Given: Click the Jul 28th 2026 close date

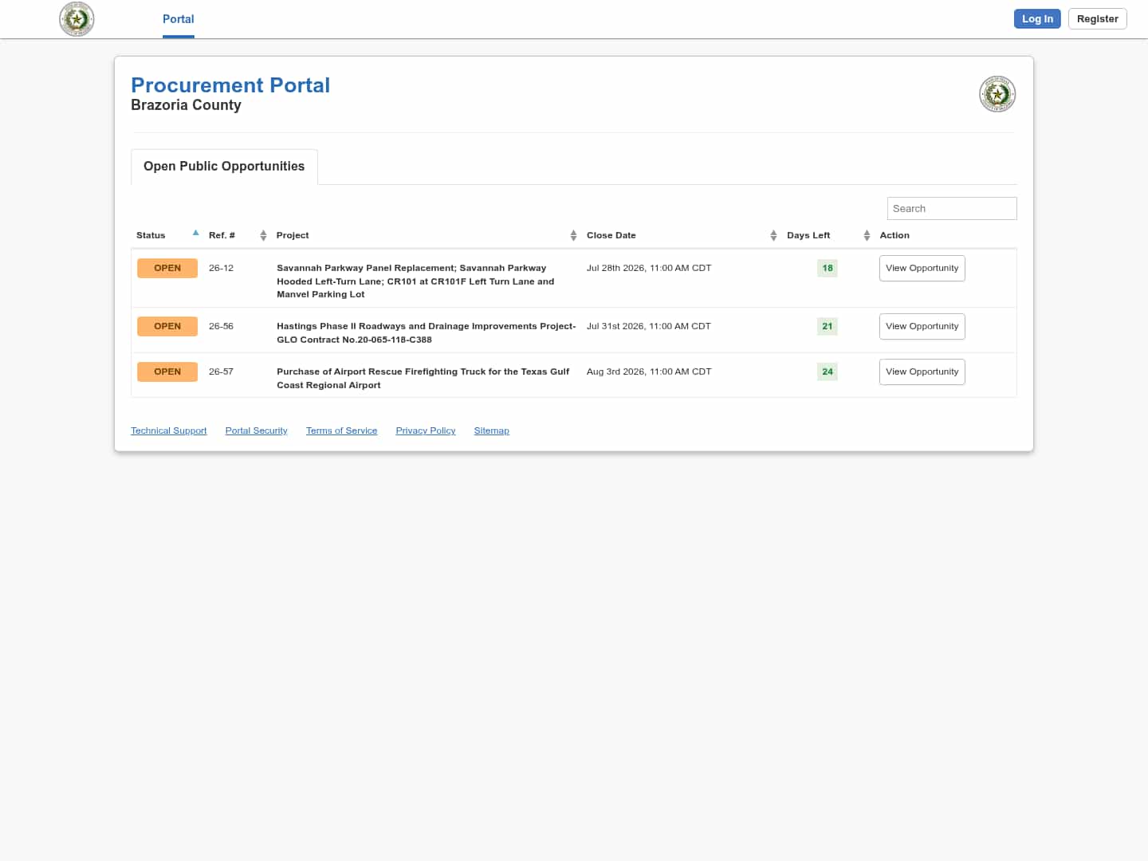Looking at the screenshot, I should (649, 268).
